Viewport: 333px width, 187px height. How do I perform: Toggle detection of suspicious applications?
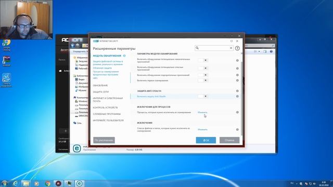(203, 75)
